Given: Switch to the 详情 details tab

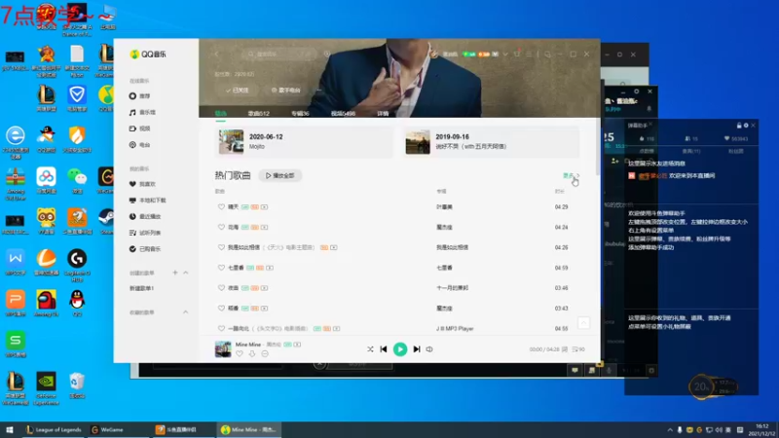Looking at the screenshot, I should point(383,114).
